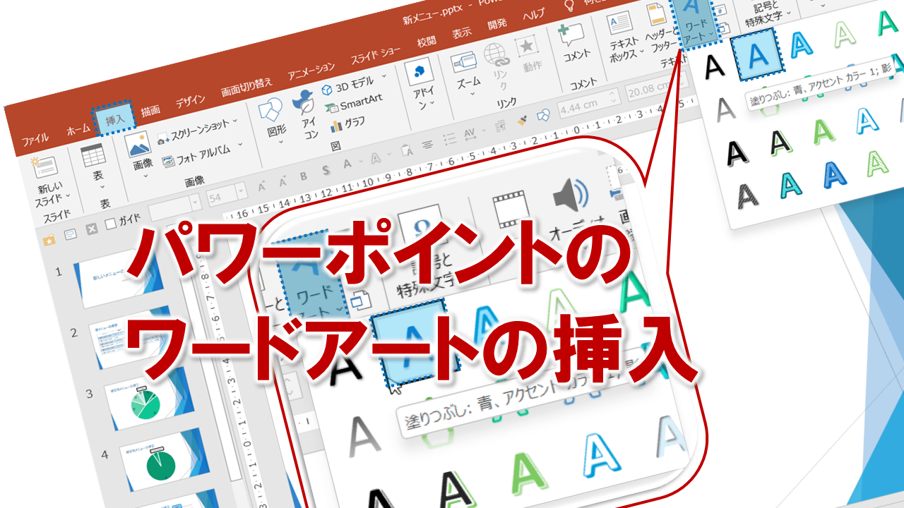
Task: Choose the green striped WordArt style
Action: pyautogui.click(x=878, y=164)
